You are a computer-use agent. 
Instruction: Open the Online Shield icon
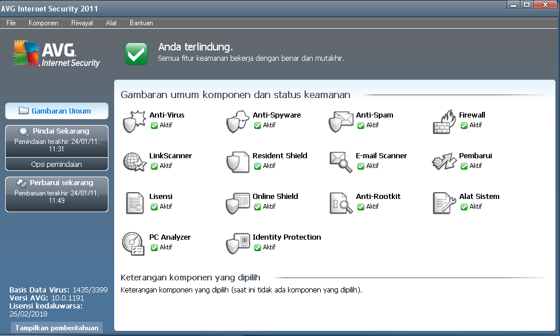238,203
